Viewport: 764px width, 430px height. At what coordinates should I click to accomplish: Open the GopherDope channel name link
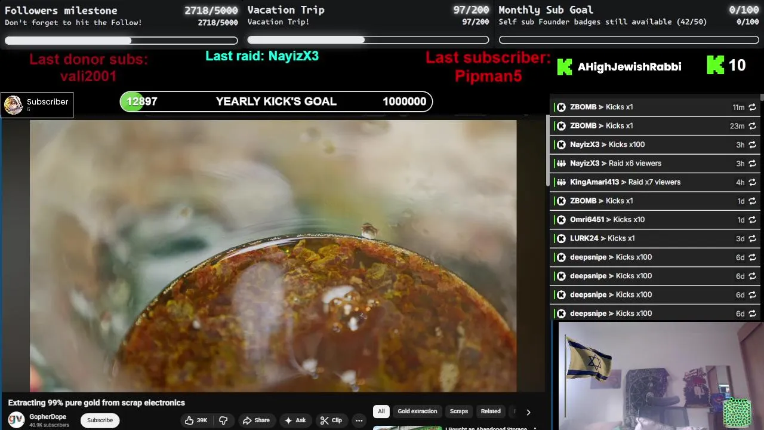tap(48, 417)
